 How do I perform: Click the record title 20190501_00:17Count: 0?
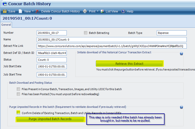click(x=27, y=18)
